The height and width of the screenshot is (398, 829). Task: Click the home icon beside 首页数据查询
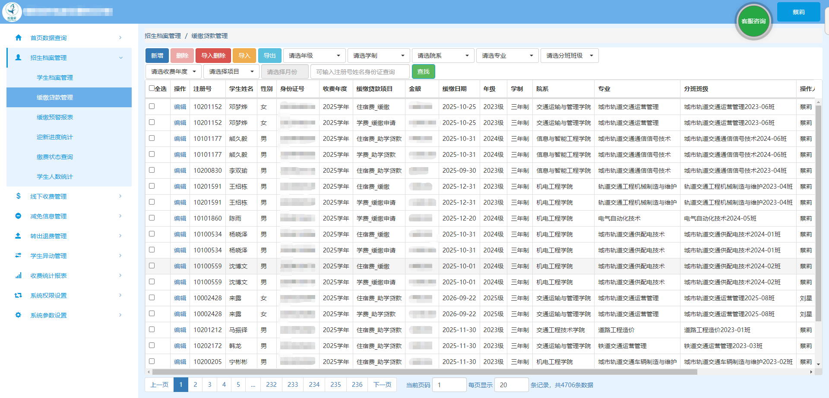point(18,37)
